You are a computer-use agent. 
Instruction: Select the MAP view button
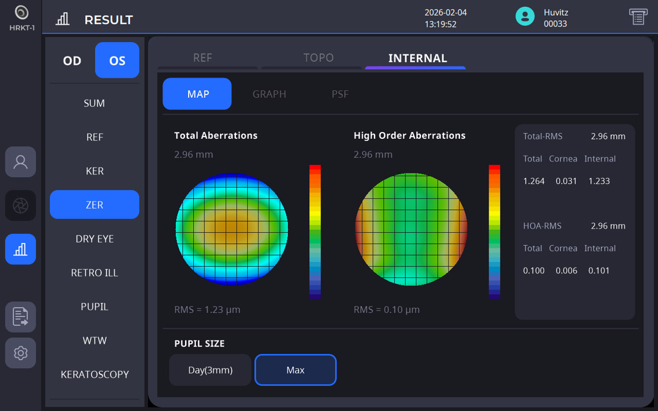click(197, 94)
